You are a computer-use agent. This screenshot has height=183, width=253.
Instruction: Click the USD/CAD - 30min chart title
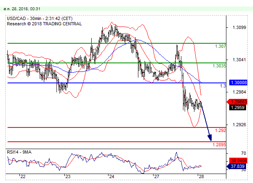(x=40, y=18)
